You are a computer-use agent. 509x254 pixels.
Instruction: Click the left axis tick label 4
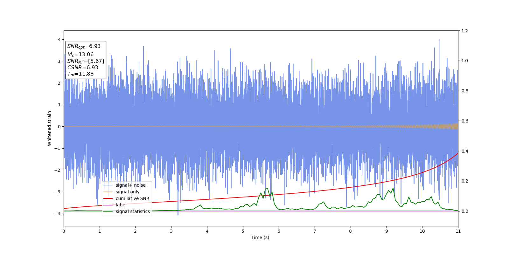click(x=59, y=39)
